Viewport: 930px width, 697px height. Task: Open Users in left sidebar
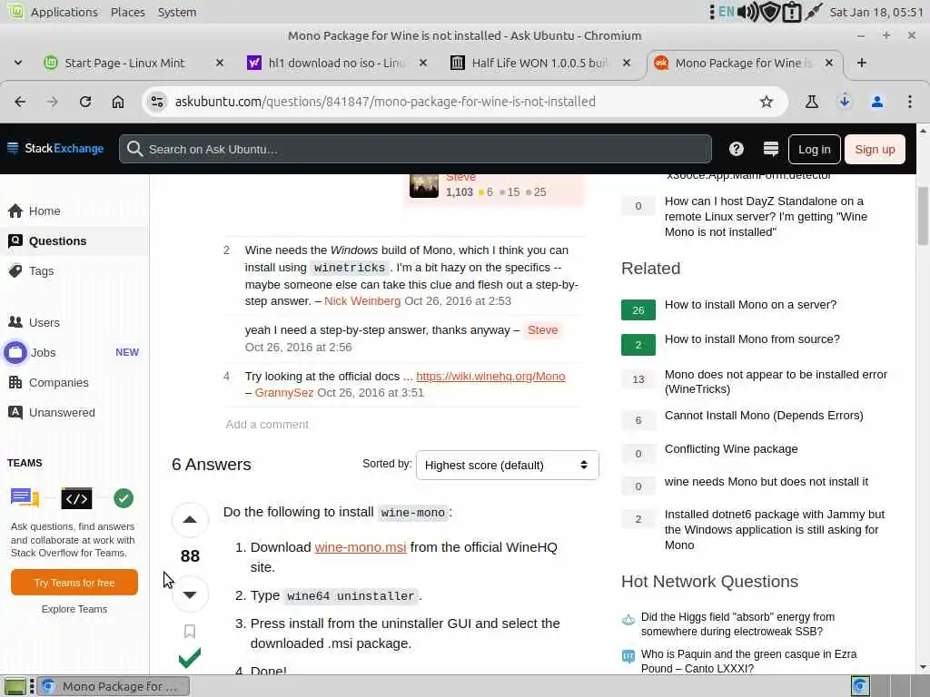click(74, 322)
